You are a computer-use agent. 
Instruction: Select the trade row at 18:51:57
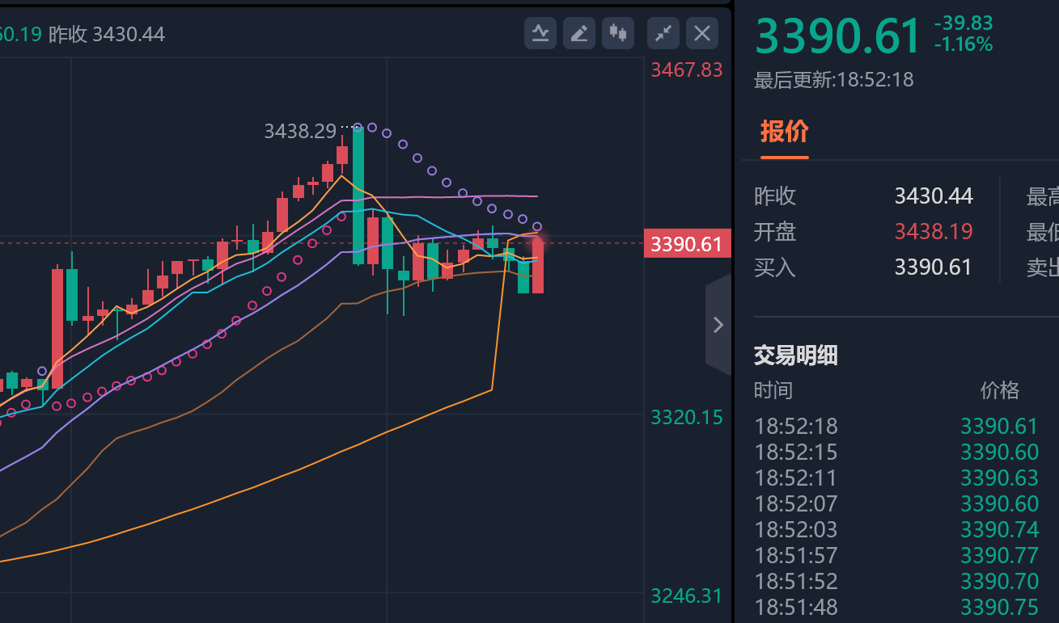click(x=896, y=555)
